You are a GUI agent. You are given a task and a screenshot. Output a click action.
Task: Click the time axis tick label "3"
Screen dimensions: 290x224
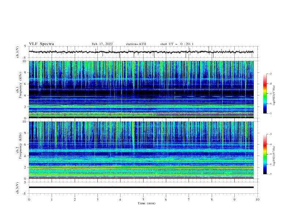(x=97, y=199)
